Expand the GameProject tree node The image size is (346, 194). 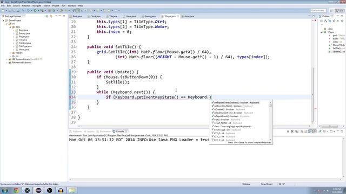pos(4,20)
